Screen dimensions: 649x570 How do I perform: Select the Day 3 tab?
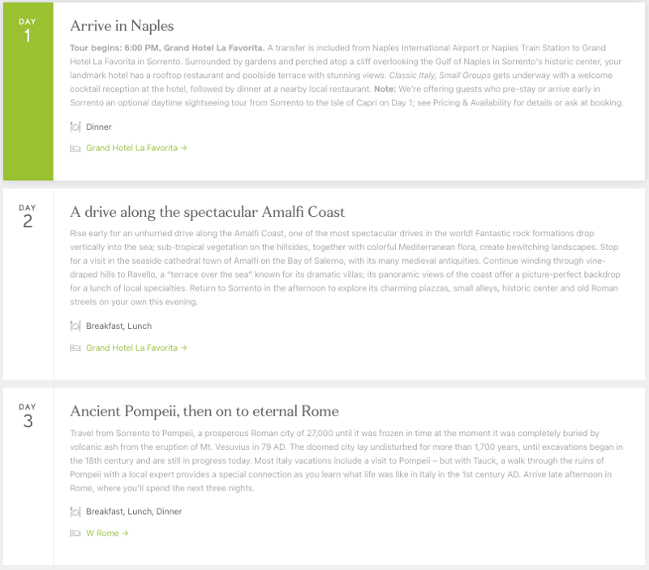28,416
